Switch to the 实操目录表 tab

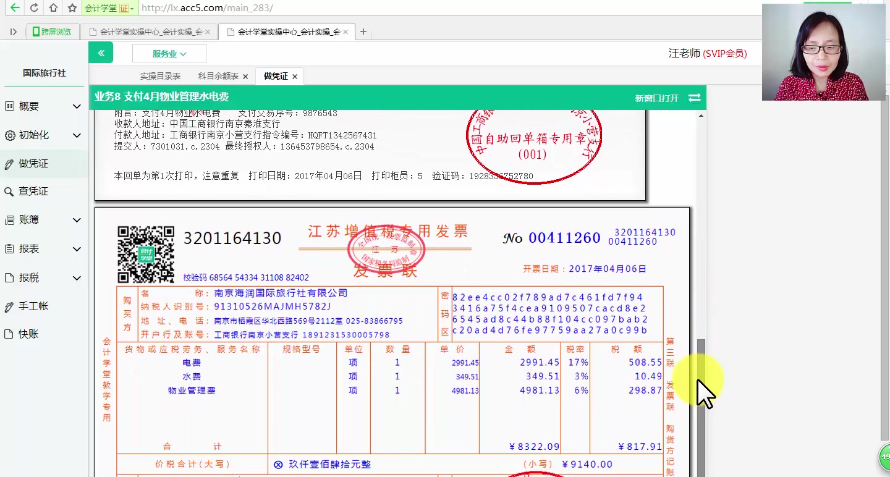coord(160,76)
